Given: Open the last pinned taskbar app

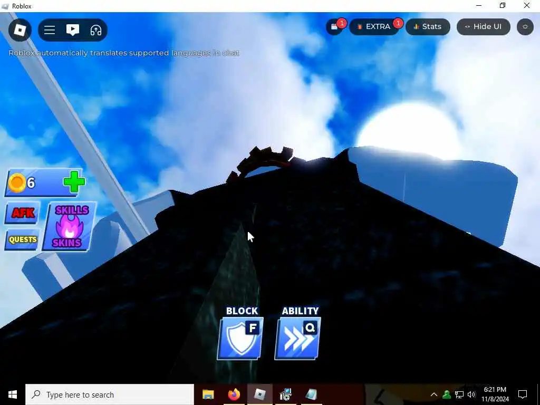Looking at the screenshot, I should pyautogui.click(x=311, y=394).
